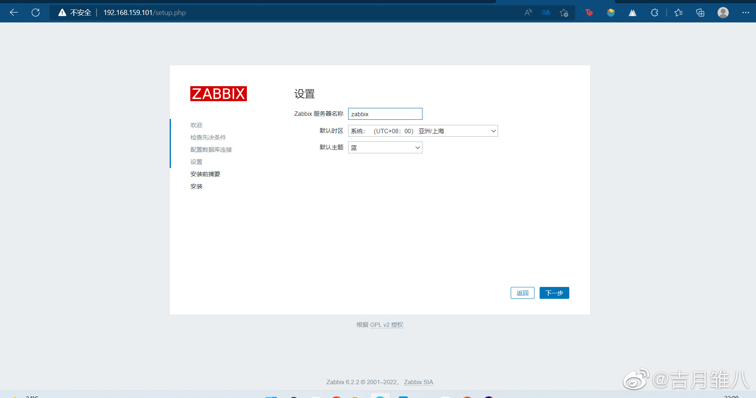Open the default time zone dropdown
The width and height of the screenshot is (756, 398).
tap(423, 131)
